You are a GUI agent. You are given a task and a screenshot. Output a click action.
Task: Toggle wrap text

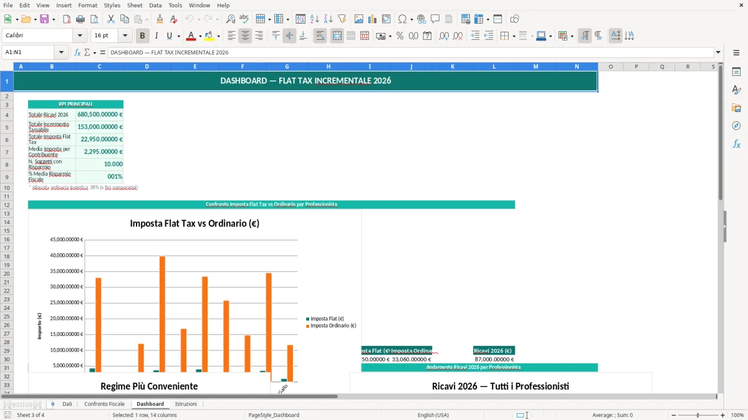click(x=320, y=36)
